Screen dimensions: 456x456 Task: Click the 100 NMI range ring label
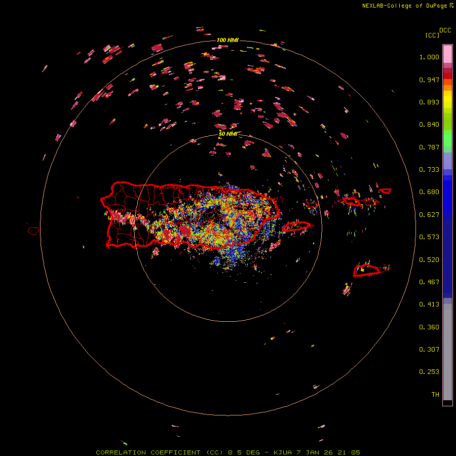[227, 40]
